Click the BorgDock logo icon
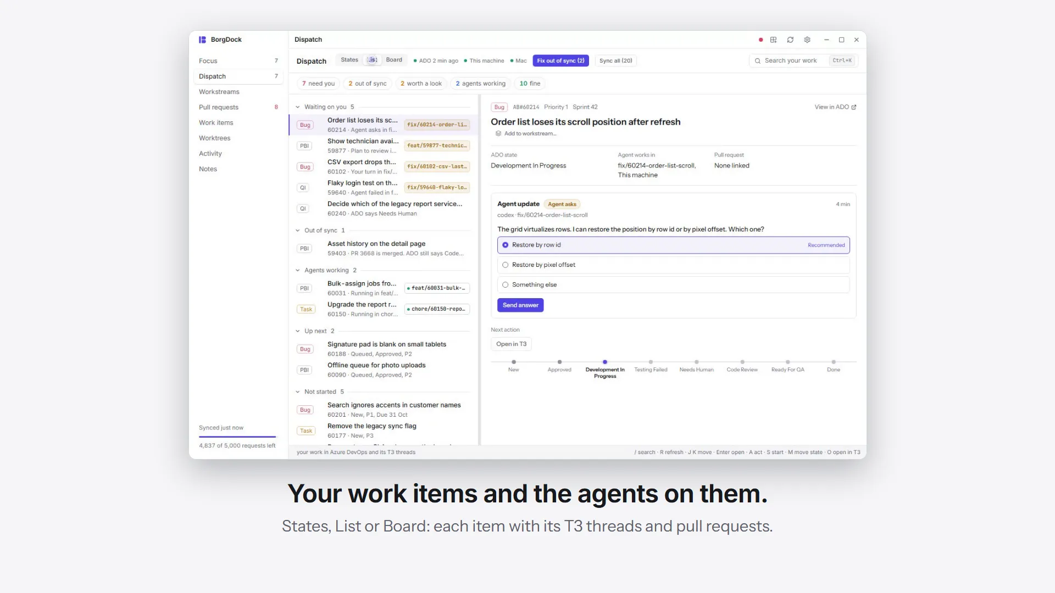 point(202,40)
